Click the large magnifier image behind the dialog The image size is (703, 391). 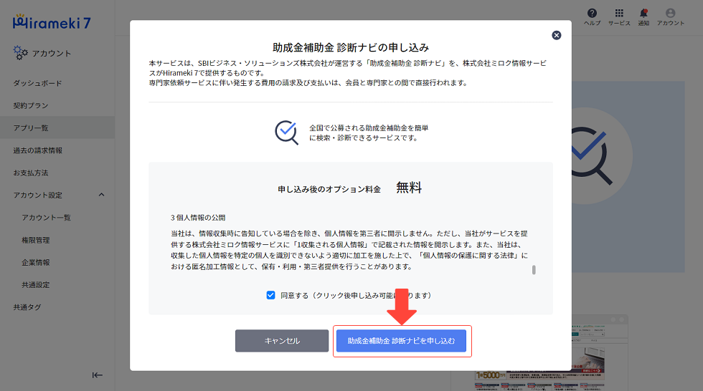point(593,155)
